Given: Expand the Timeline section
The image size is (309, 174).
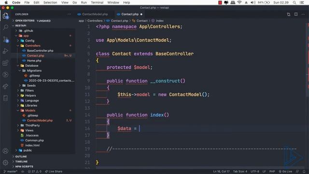Looking at the screenshot, I should click(x=21, y=161).
